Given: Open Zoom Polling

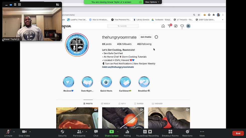Looking at the screenshot, I should (127, 133).
